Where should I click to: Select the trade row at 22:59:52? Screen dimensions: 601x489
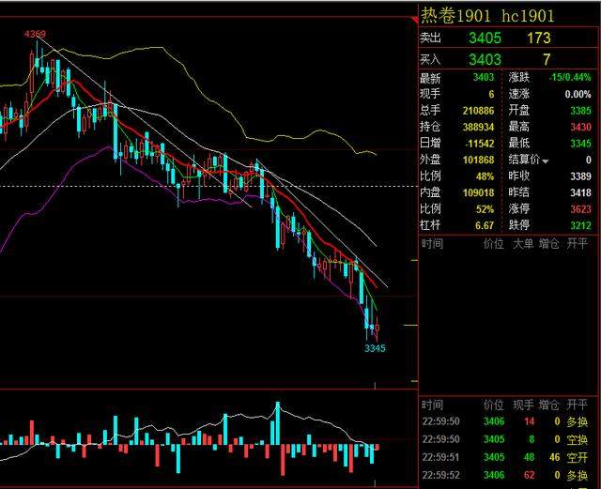505,475
